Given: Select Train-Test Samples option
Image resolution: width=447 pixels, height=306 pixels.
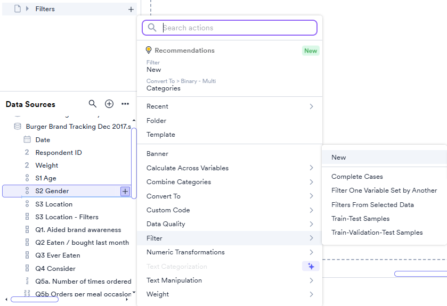Looking at the screenshot, I should click(x=360, y=219).
